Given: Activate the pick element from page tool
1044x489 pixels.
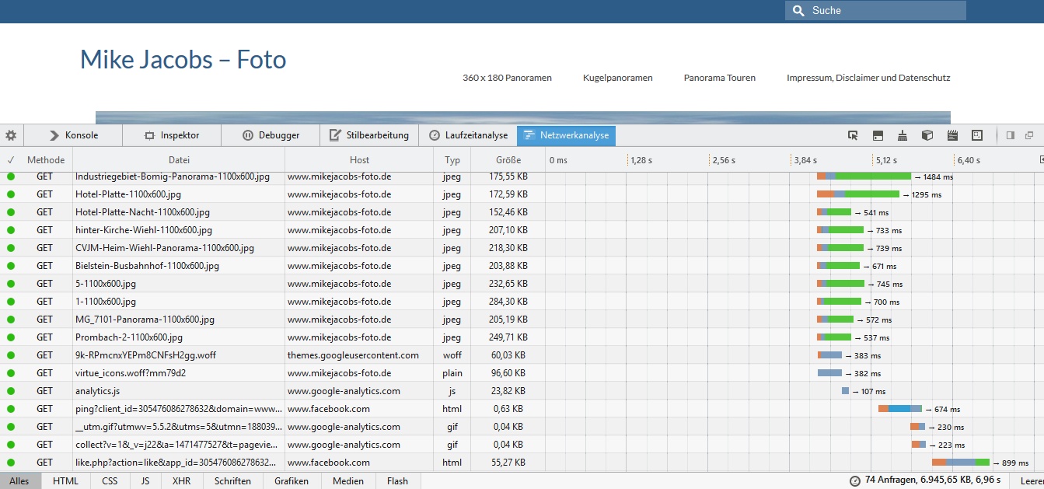Looking at the screenshot, I should click(853, 135).
